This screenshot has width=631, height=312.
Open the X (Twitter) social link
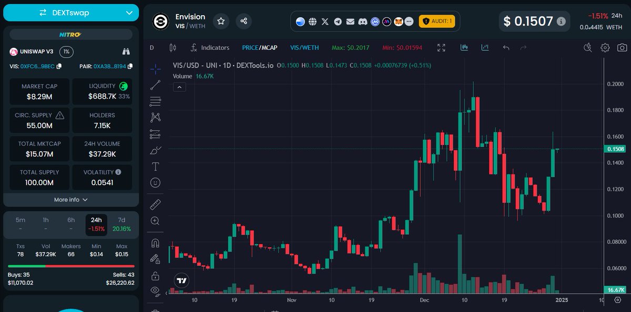(x=325, y=22)
